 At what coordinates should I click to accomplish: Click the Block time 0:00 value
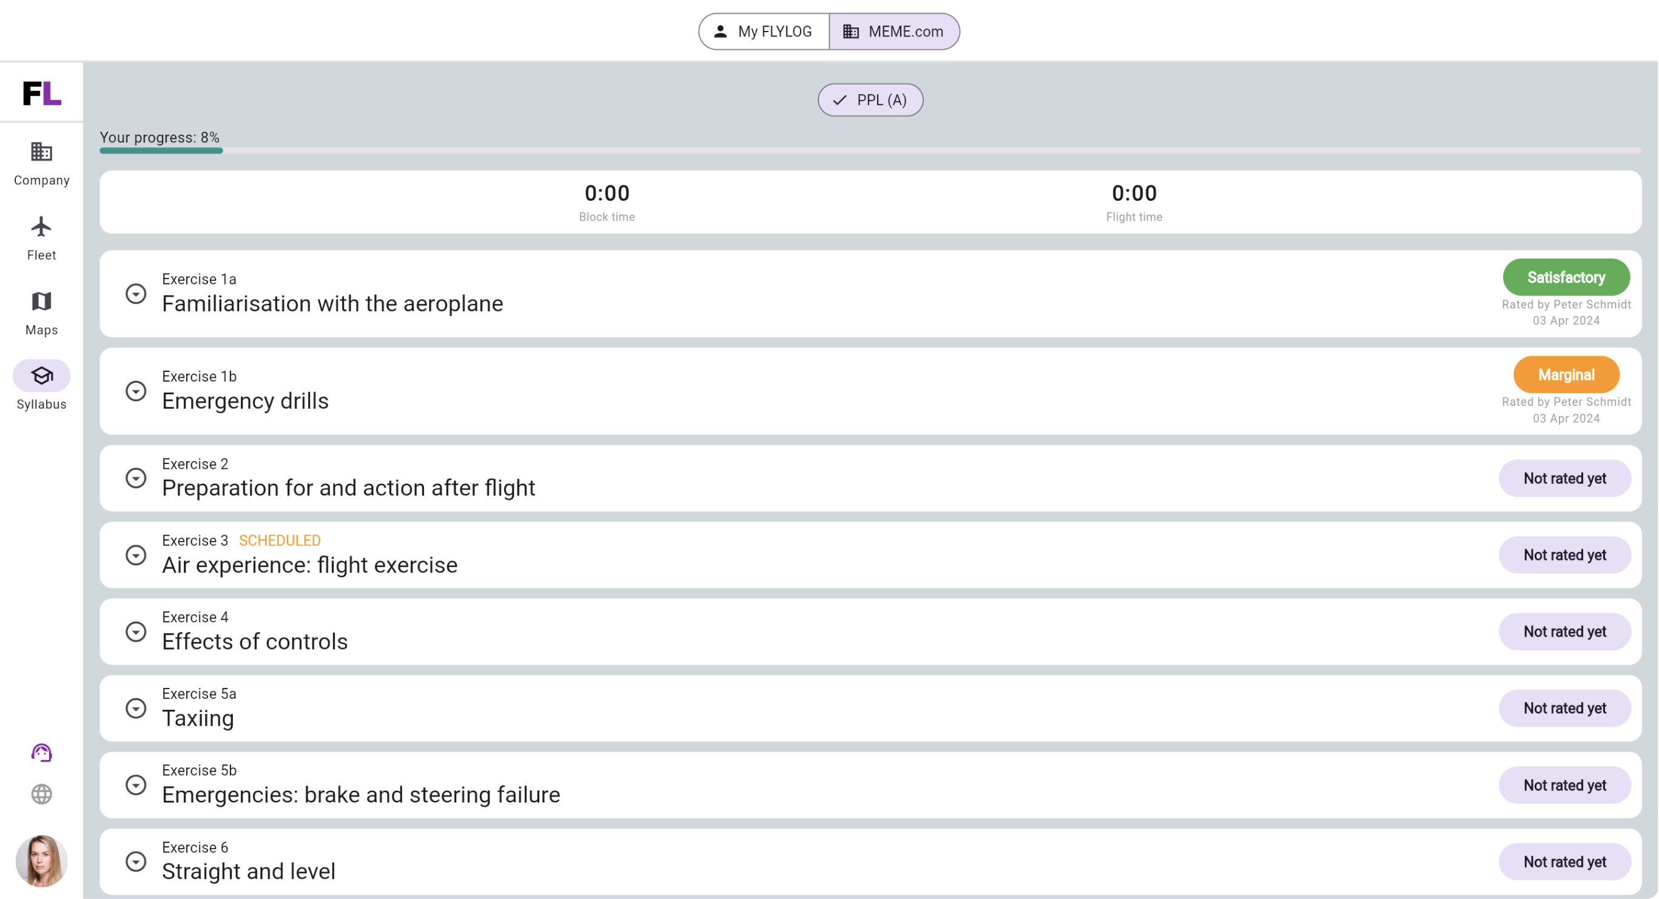tap(607, 193)
